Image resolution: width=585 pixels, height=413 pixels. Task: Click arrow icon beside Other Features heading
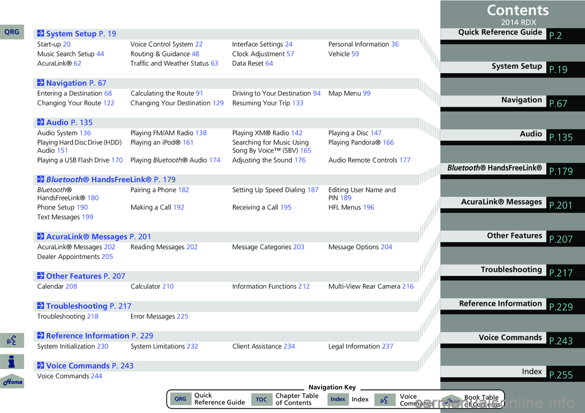(41, 276)
